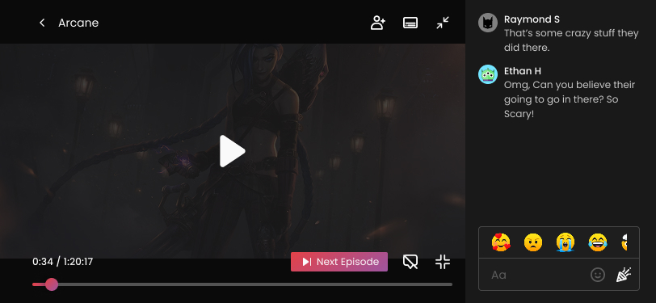The image size is (656, 303).
Task: Open the emoji picker smiley icon
Action: (x=598, y=275)
